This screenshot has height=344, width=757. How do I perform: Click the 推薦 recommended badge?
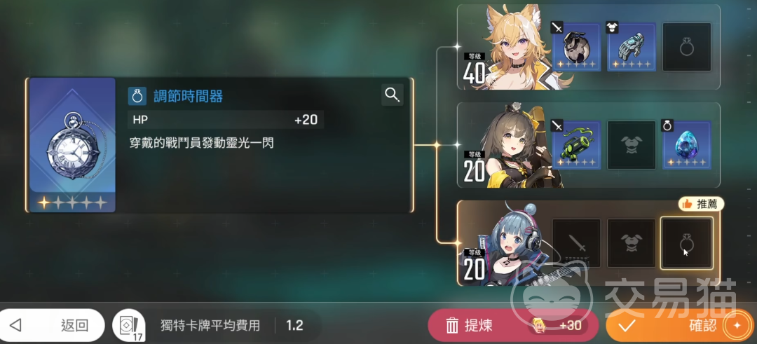pyautogui.click(x=701, y=204)
